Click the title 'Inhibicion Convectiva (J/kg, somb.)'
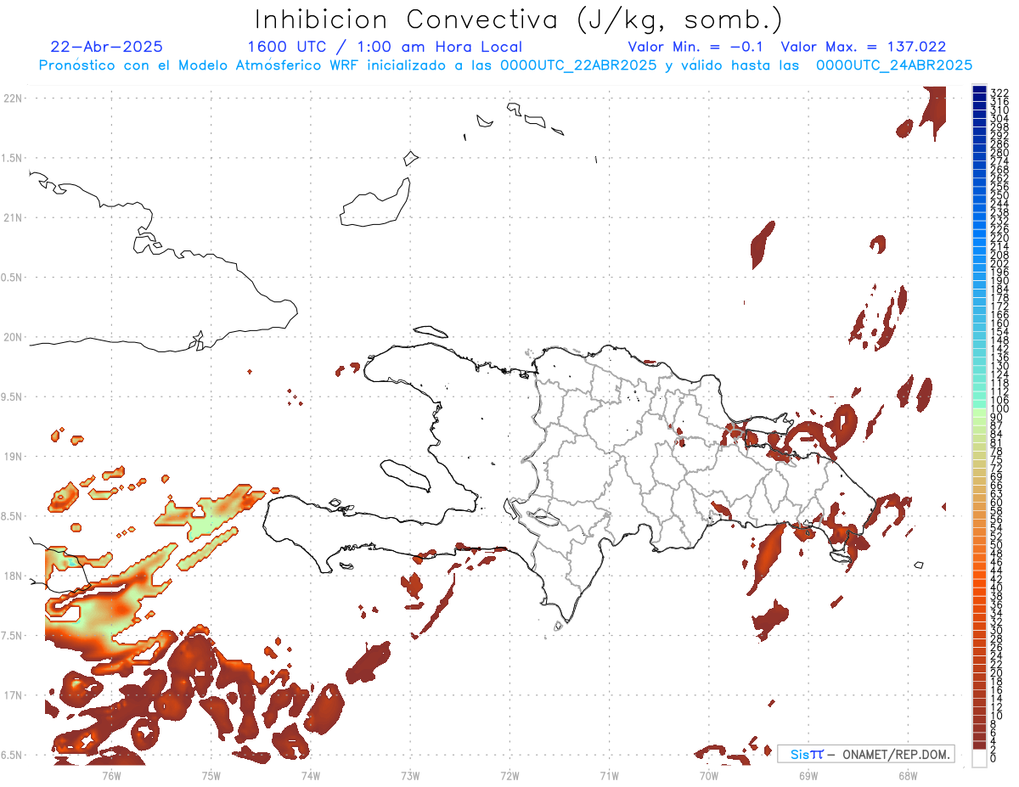1019x787 pixels. (x=519, y=20)
